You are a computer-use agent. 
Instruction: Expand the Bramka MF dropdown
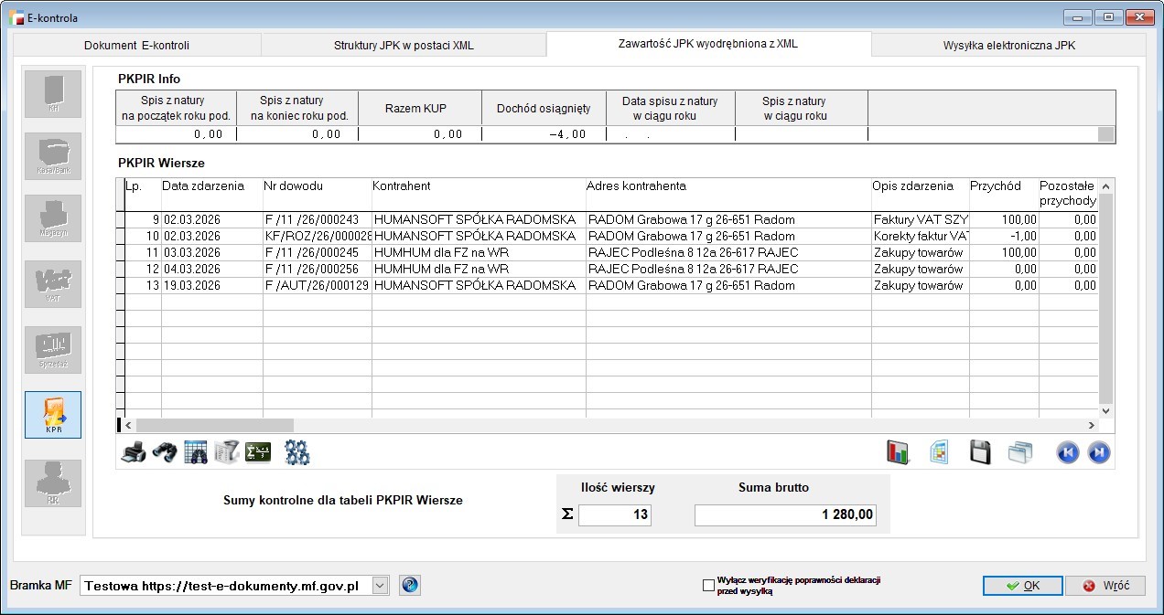pos(381,586)
